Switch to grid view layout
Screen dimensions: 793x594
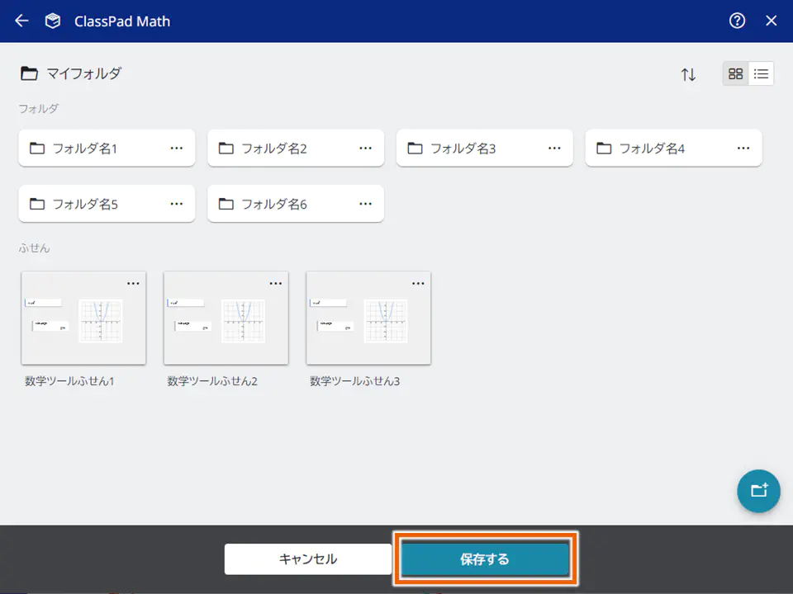[735, 73]
